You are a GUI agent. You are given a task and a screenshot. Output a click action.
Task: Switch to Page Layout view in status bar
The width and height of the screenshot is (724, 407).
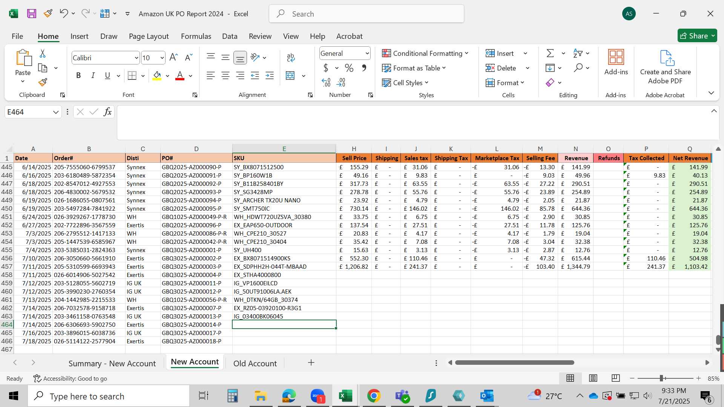tap(593, 378)
